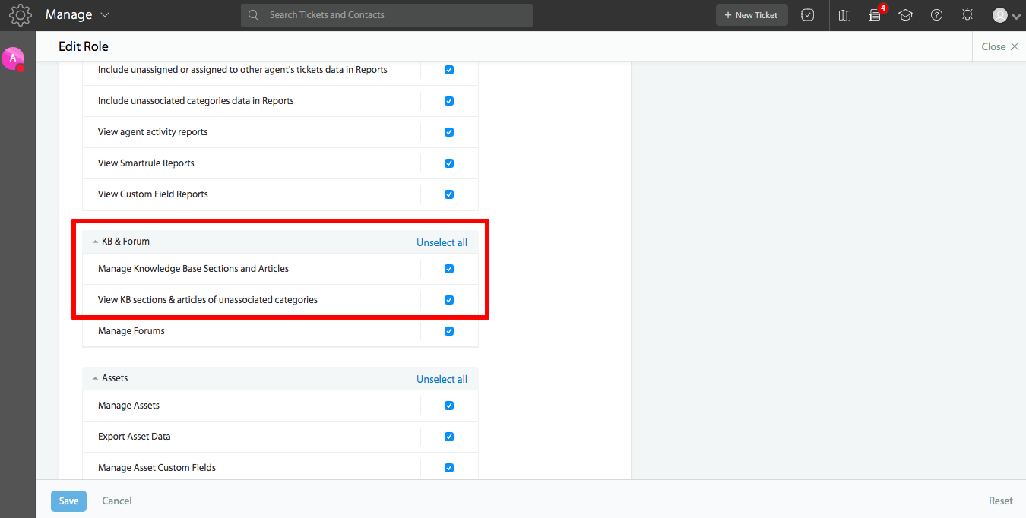Click the lightbulb ideas icon
The width and height of the screenshot is (1026, 518).
click(x=967, y=14)
